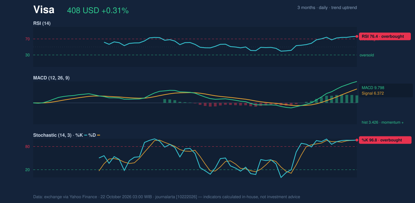The height and width of the screenshot is (203, 415).
Task: Click the %K cyan legend swatch
Action: pos(85,135)
